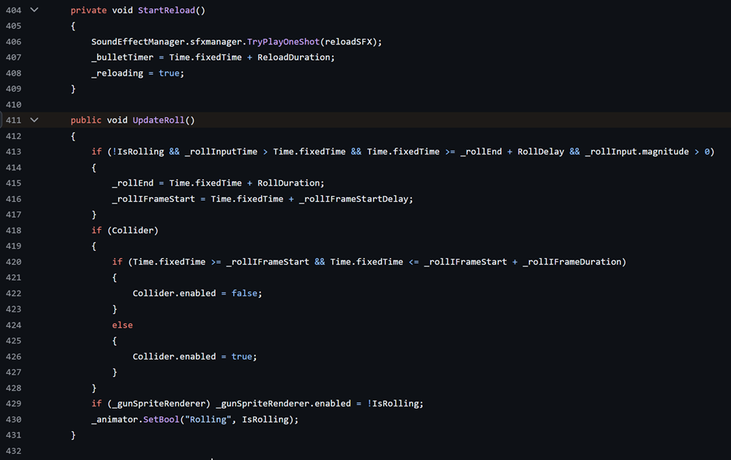The height and width of the screenshot is (460, 731).
Task: Collapse the StartReload function using its fold arrow
Action: [33, 9]
